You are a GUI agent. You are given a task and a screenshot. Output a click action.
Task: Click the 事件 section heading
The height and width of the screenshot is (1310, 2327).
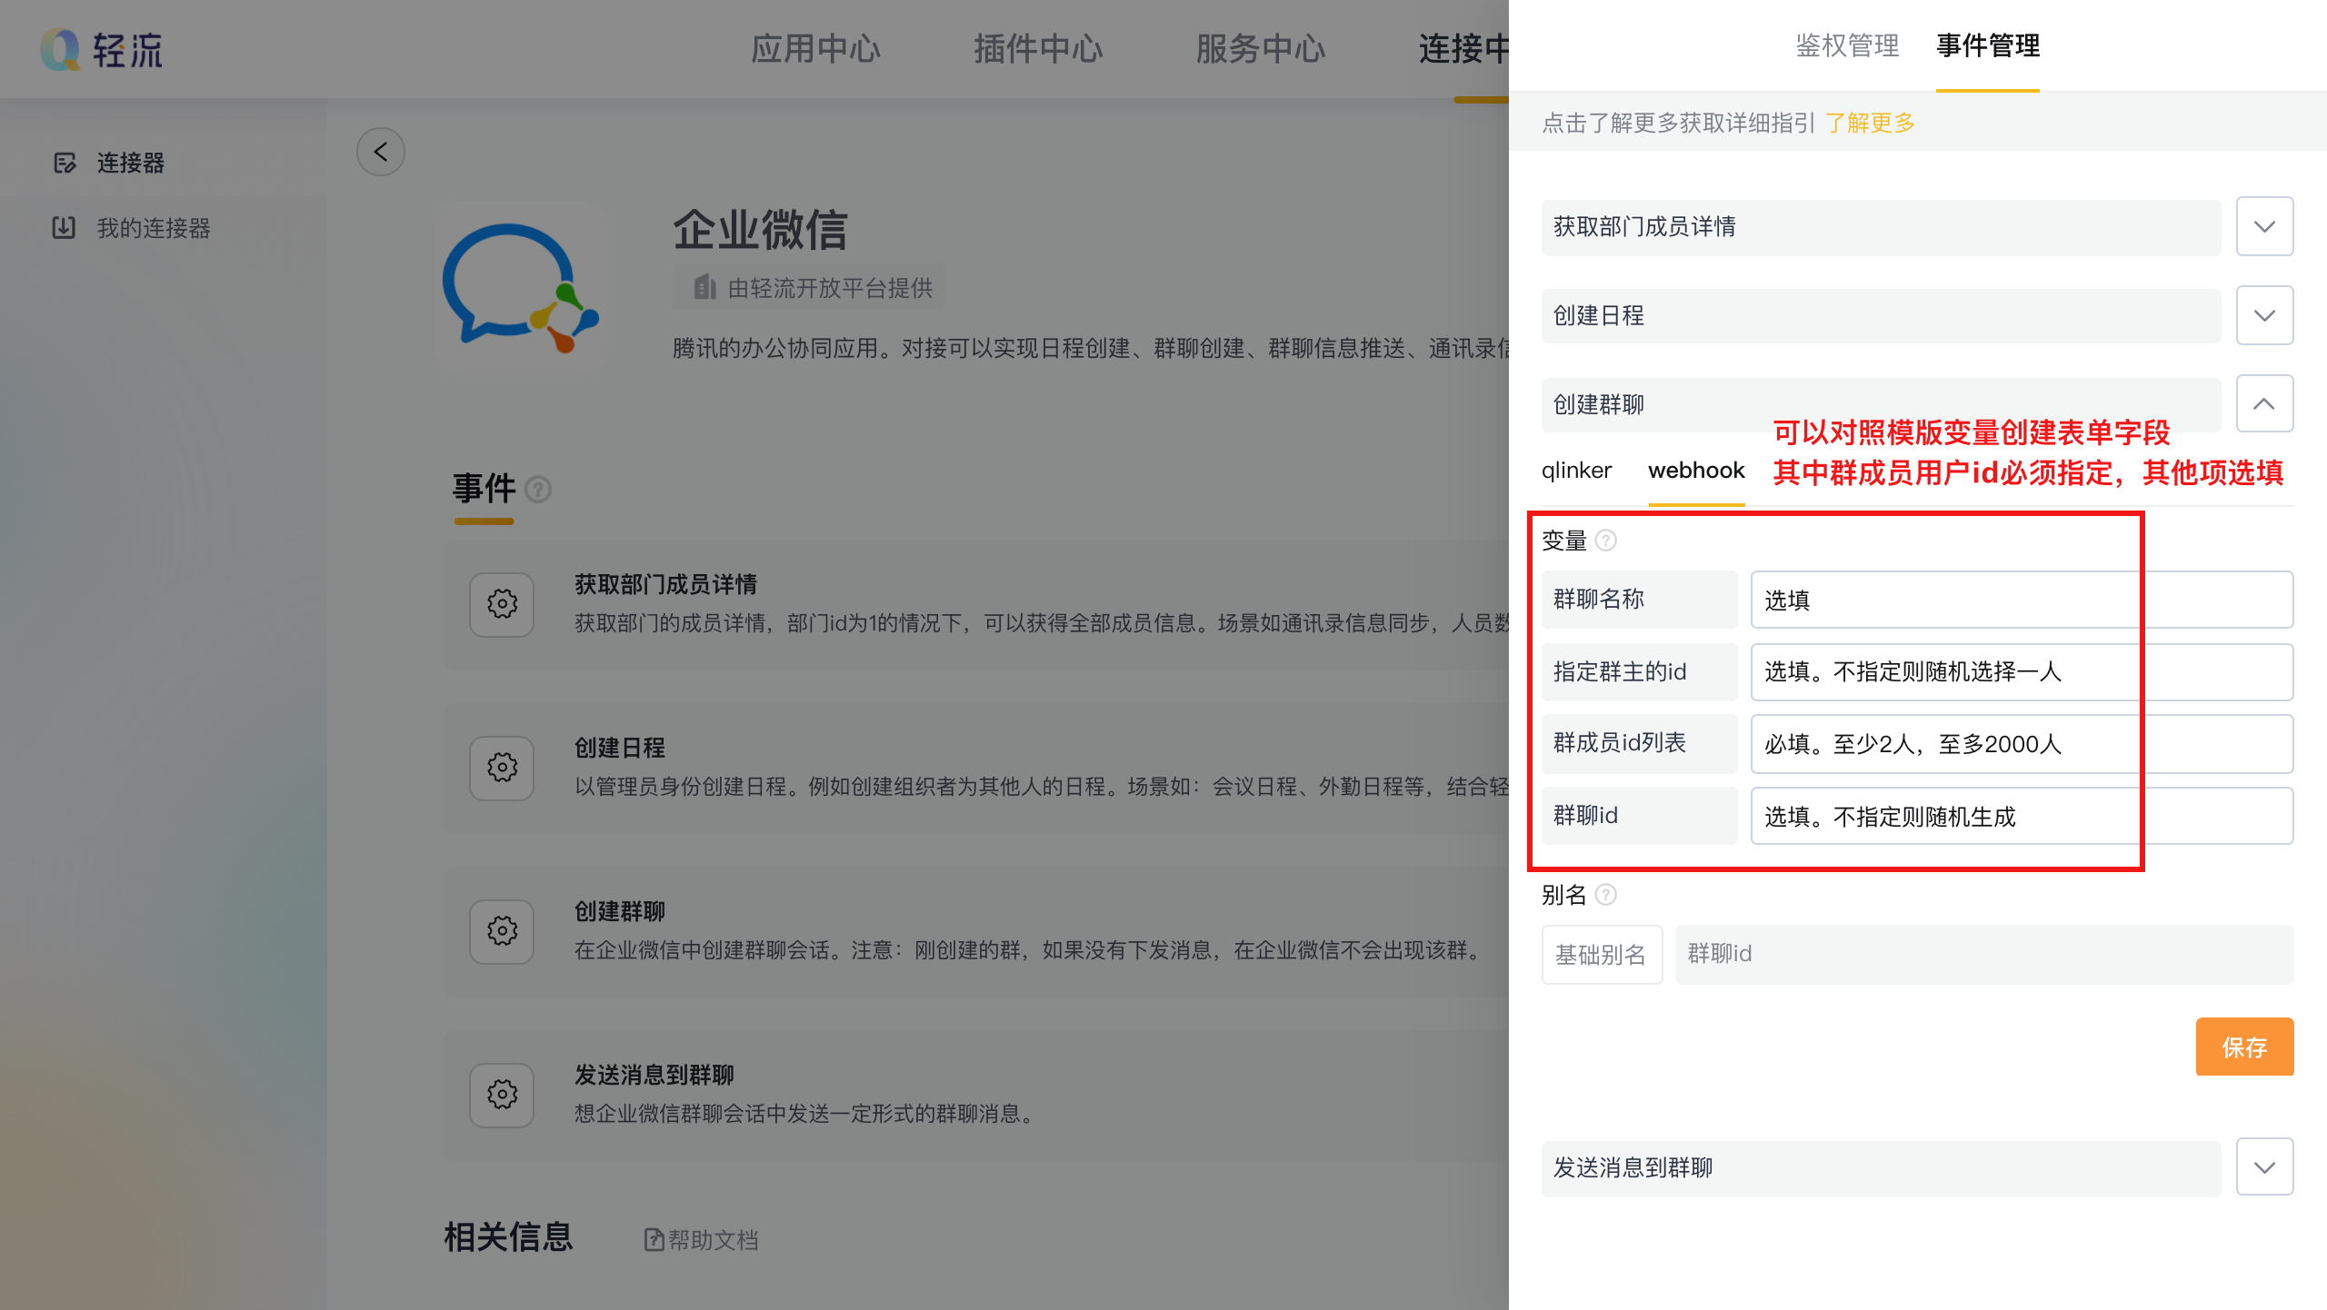(484, 489)
